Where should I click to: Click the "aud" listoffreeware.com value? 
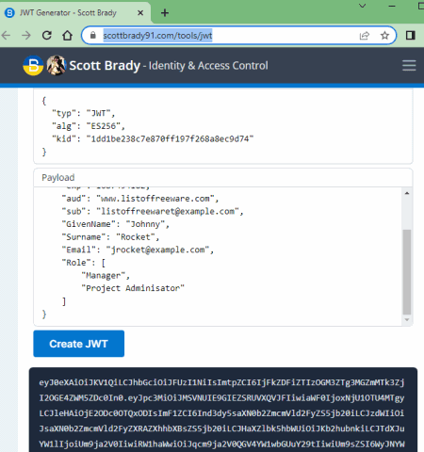pyautogui.click(x=155, y=199)
